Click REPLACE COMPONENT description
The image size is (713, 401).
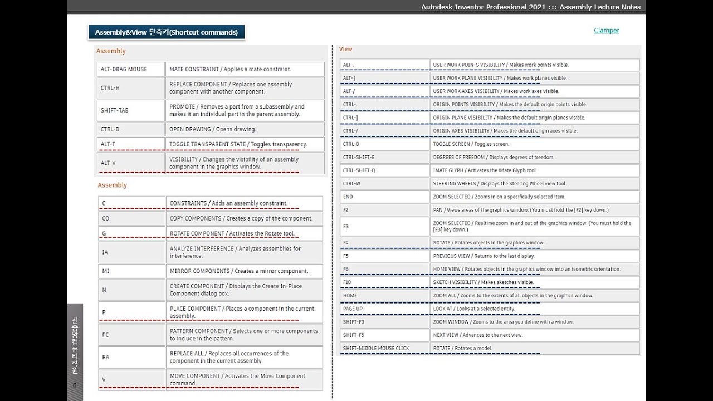coord(245,88)
